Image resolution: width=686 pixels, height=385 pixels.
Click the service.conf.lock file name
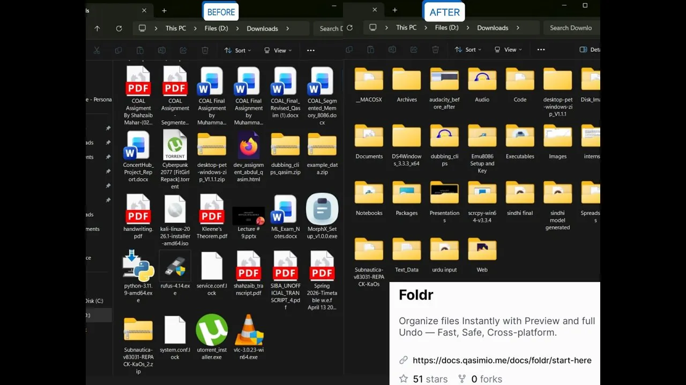(x=212, y=289)
